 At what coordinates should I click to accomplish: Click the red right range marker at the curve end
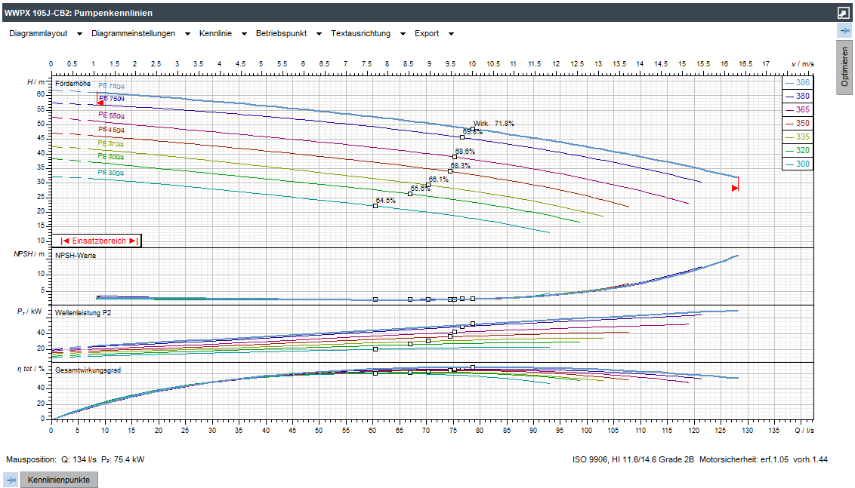tap(735, 188)
